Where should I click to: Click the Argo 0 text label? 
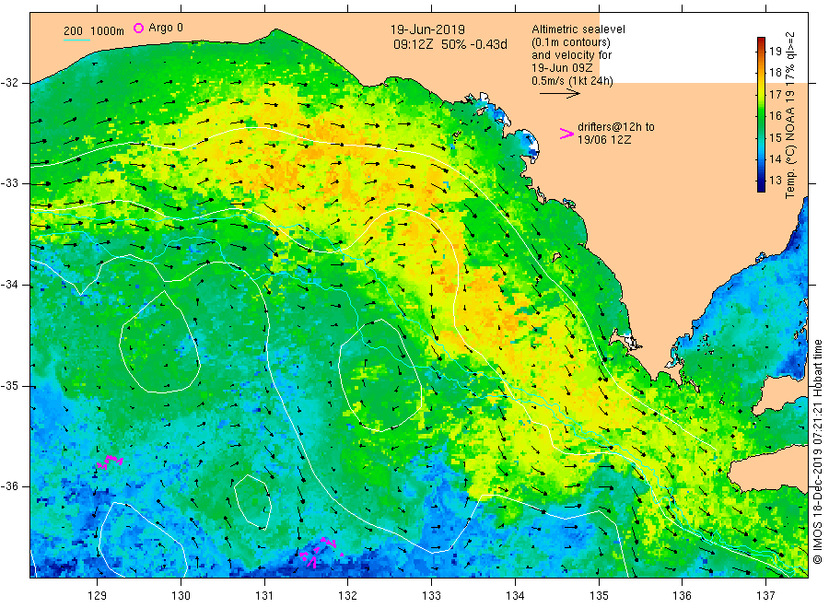pos(166,28)
